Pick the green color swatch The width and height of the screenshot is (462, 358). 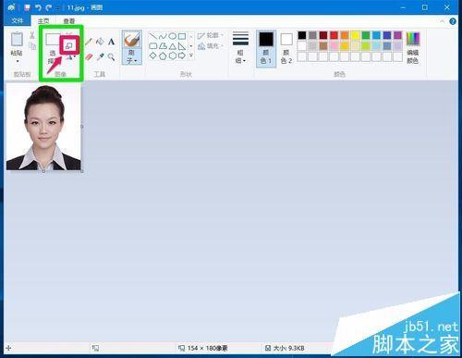pos(366,35)
